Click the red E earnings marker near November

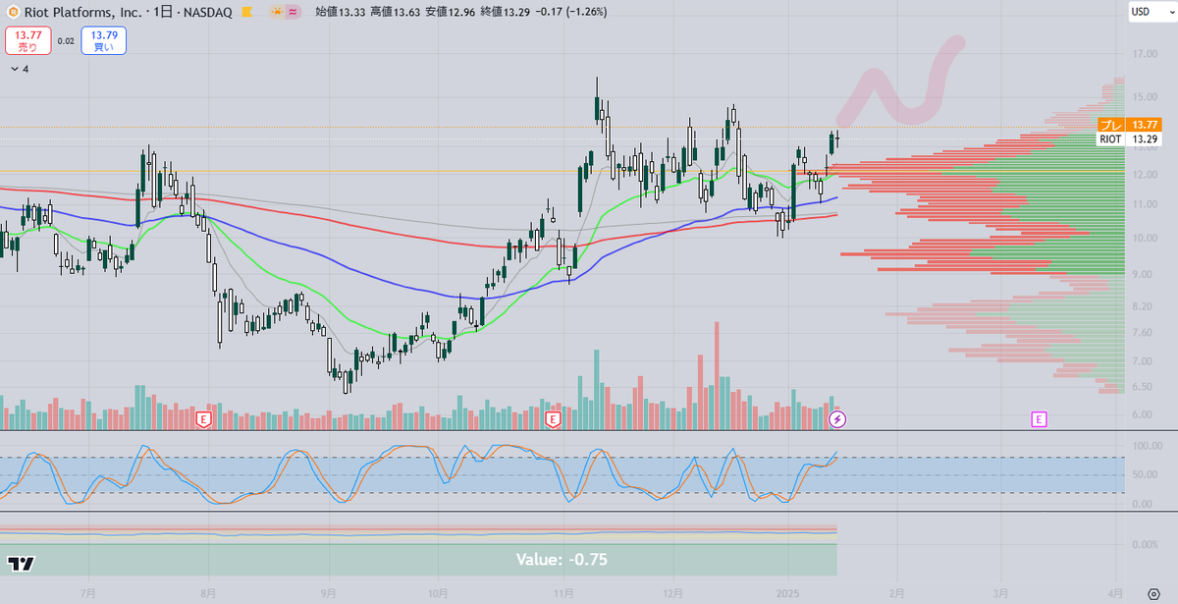pos(553,419)
